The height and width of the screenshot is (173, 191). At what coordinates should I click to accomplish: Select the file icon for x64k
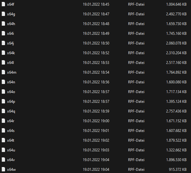pyautogui.click(x=3, y=53)
